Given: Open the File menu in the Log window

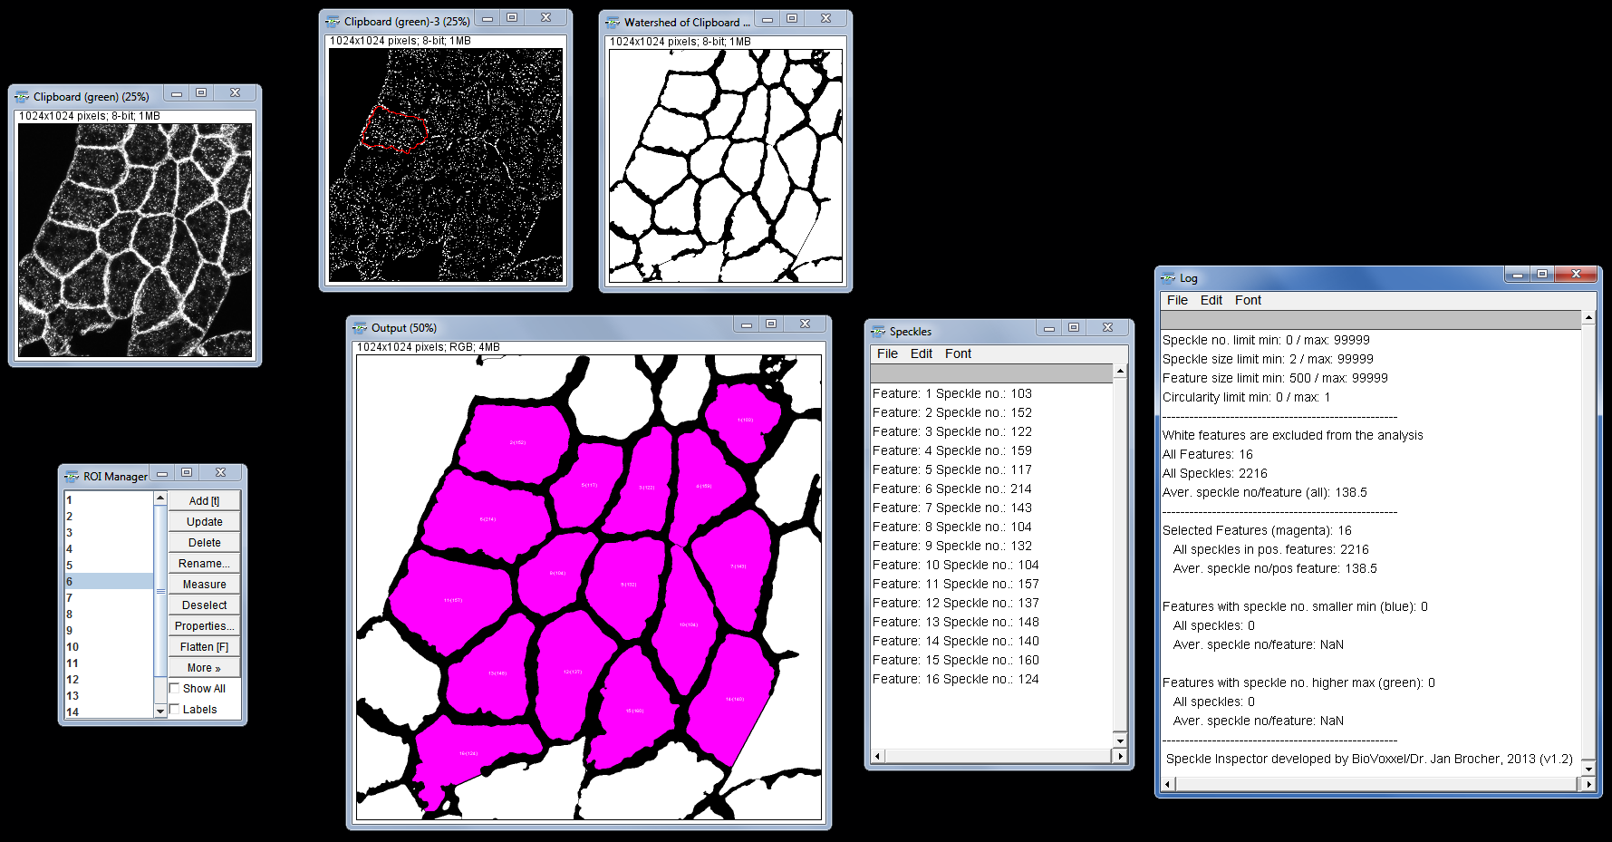Looking at the screenshot, I should (1177, 301).
